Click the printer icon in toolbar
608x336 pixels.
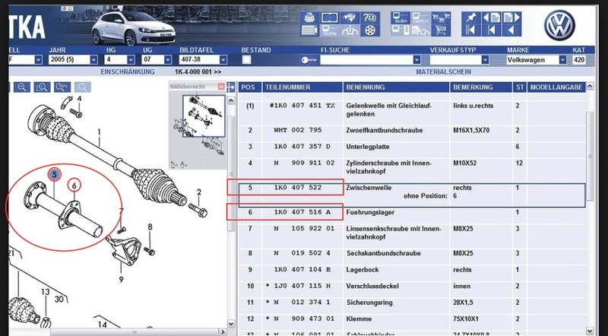pyautogui.click(x=309, y=17)
